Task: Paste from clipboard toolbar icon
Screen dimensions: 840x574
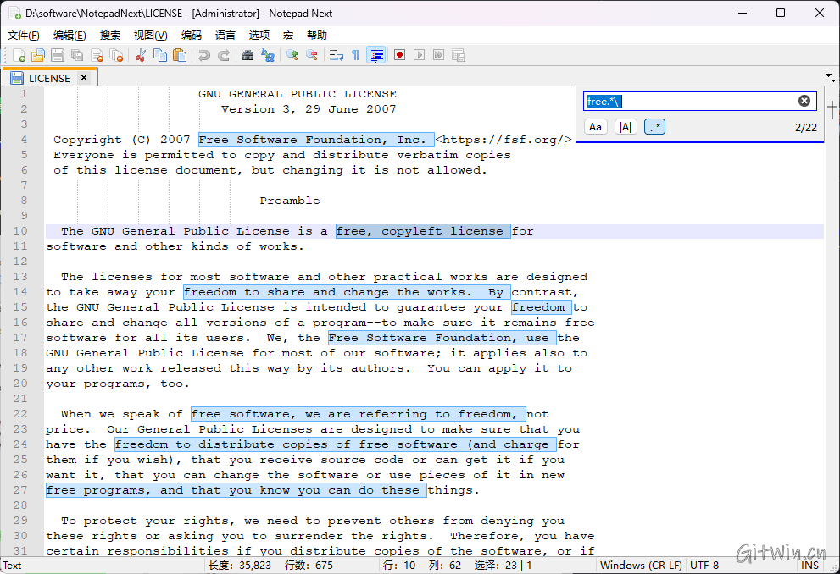Action: (180, 55)
